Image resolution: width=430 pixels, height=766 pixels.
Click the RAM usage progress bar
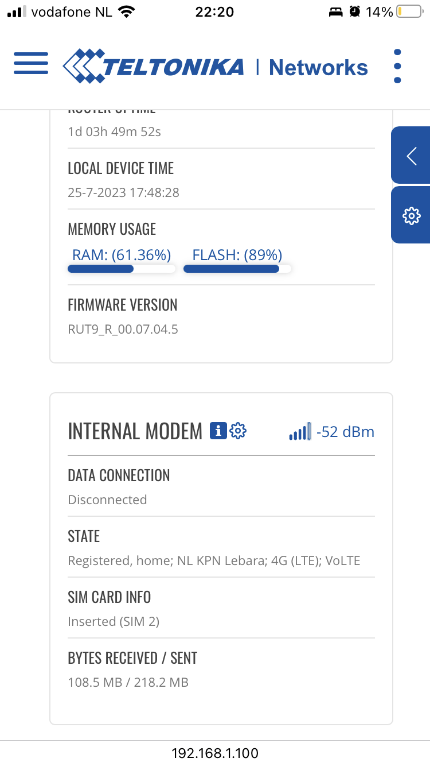(x=122, y=269)
